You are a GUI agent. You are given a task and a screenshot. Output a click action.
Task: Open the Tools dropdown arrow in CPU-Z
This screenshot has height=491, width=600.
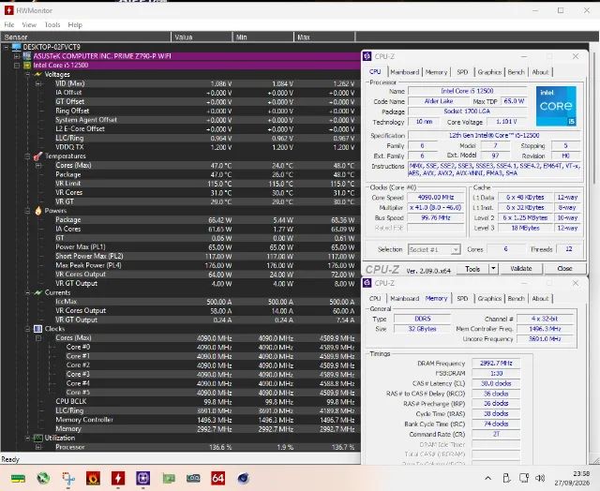coord(493,268)
